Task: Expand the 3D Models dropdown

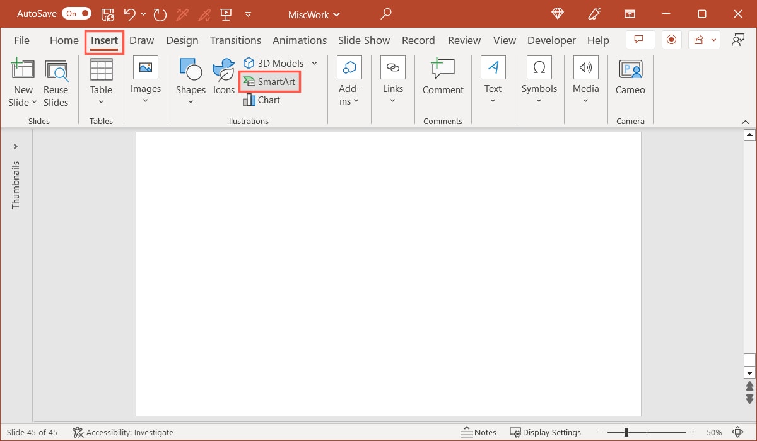Action: (314, 63)
